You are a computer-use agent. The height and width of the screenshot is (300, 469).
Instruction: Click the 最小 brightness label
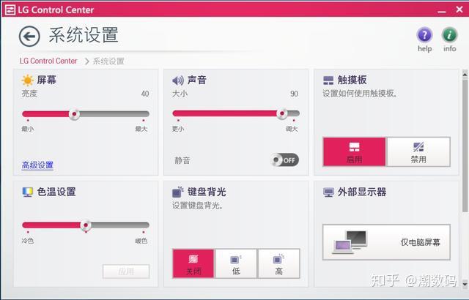click(28, 129)
